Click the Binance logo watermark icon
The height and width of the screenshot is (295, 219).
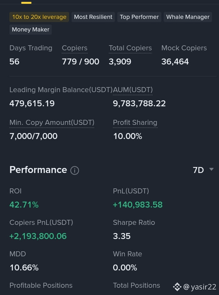[177, 287]
